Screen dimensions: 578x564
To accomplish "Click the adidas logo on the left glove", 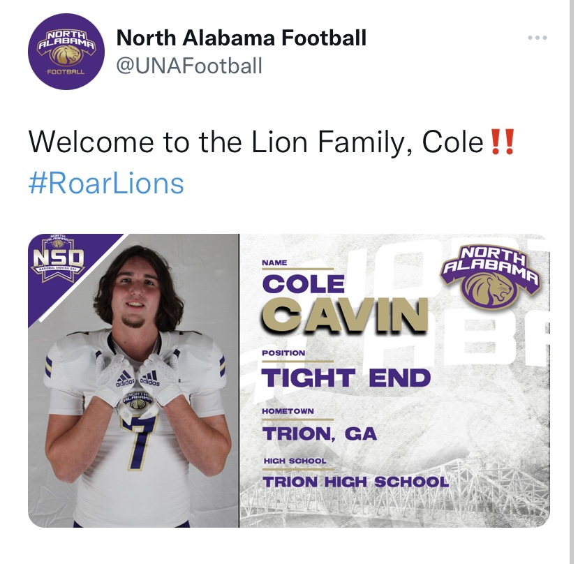I will pos(124,379).
